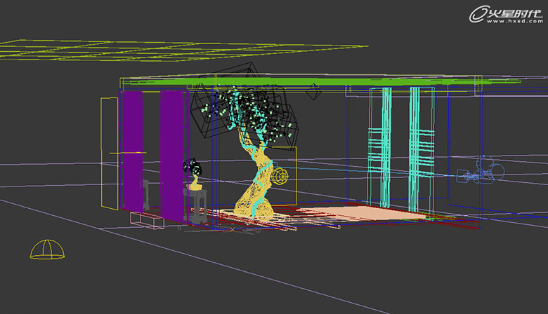548x314 pixels.
Task: Select the pink wireframe box on floor
Action: click(x=147, y=220)
